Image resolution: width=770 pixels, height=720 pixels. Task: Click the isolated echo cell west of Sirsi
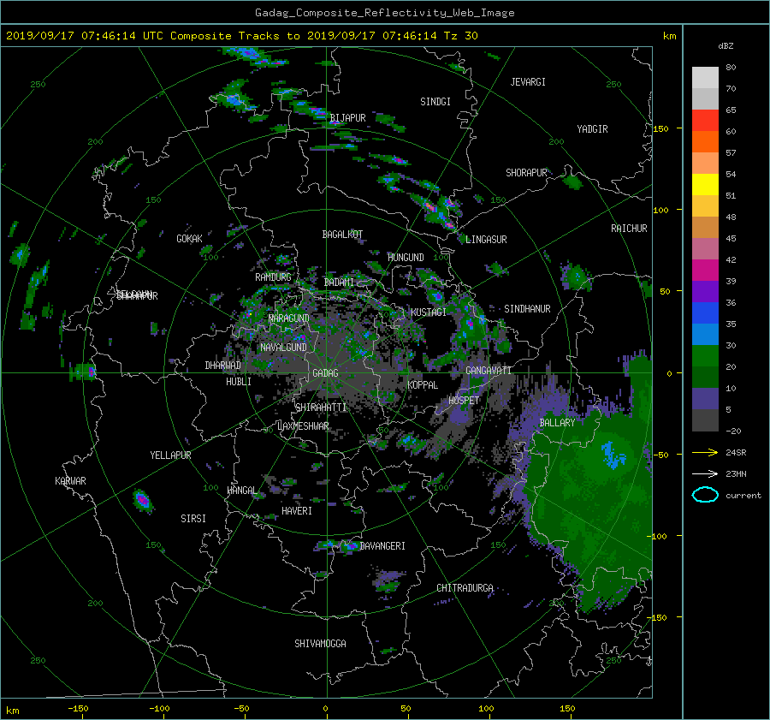click(x=142, y=500)
